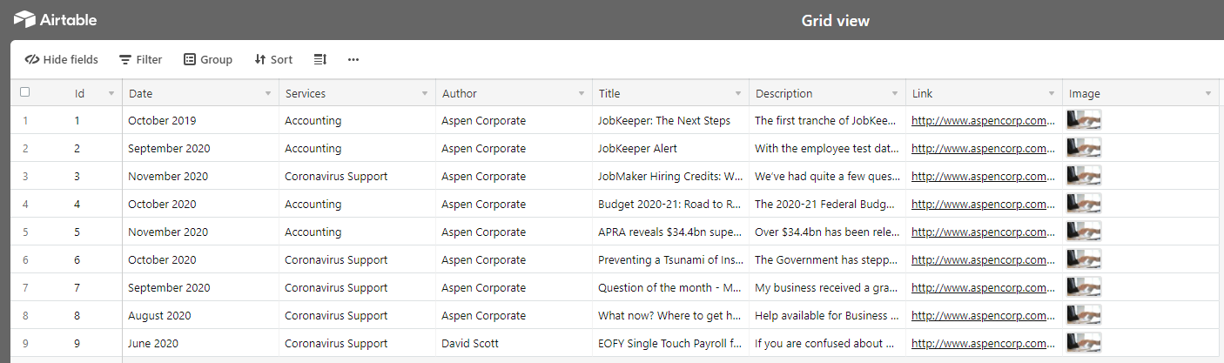Image resolution: width=1224 pixels, height=363 pixels.
Task: Toggle the select-all rows checkbox
Action: [x=25, y=92]
